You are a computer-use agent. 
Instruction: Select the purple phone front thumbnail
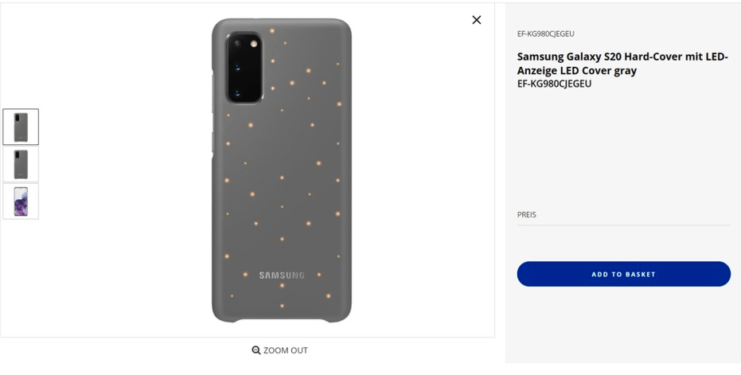pos(21,201)
